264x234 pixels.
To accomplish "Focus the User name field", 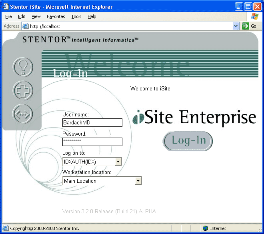I will [x=92, y=123].
